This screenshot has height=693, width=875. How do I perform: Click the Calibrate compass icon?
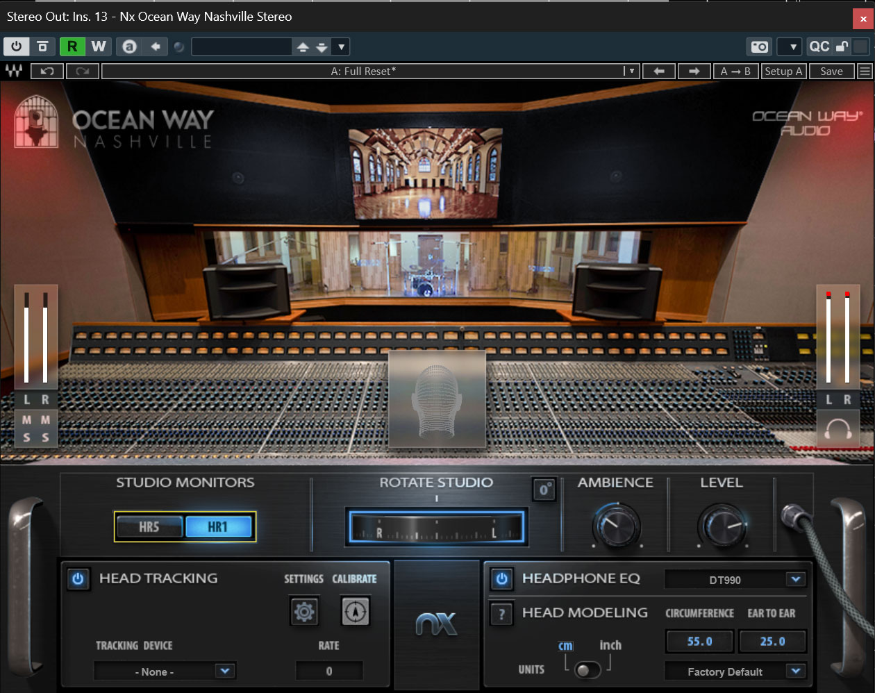356,612
